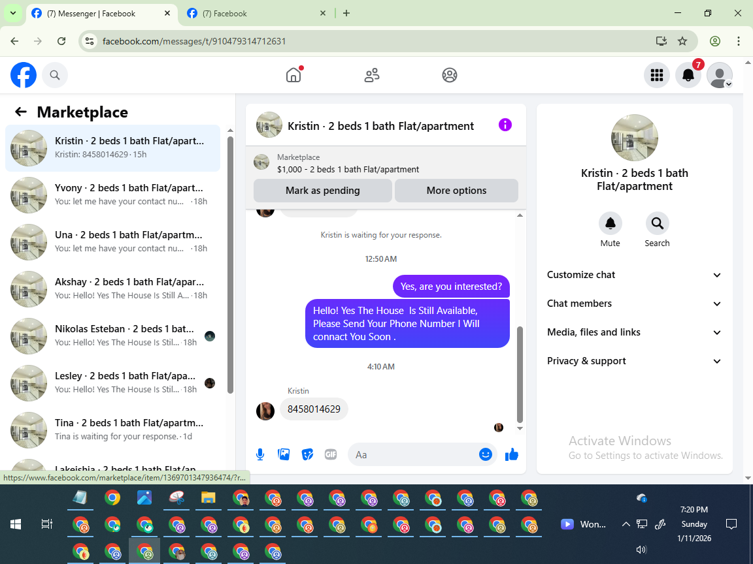Open the Lesley conversation
The height and width of the screenshot is (564, 753).
tap(113, 383)
